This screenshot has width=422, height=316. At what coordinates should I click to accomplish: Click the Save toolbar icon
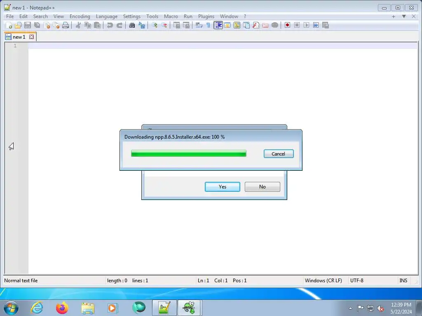coord(28,25)
